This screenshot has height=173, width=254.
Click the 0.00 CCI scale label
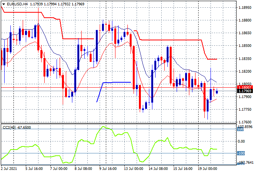coord(241,141)
